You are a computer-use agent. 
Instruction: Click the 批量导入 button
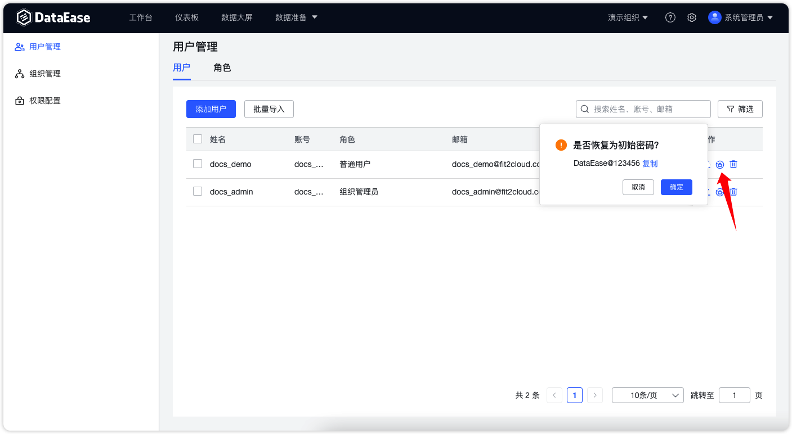(x=269, y=109)
